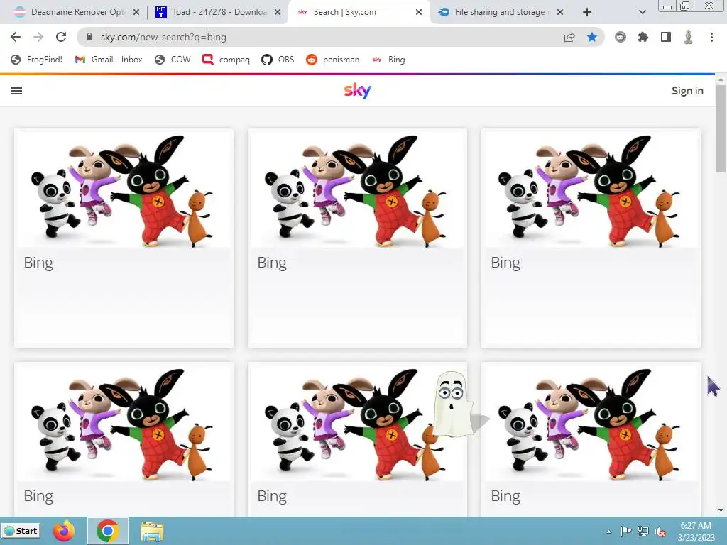This screenshot has height=545, width=727.
Task: Reload the Sky search page
Action: tap(61, 37)
